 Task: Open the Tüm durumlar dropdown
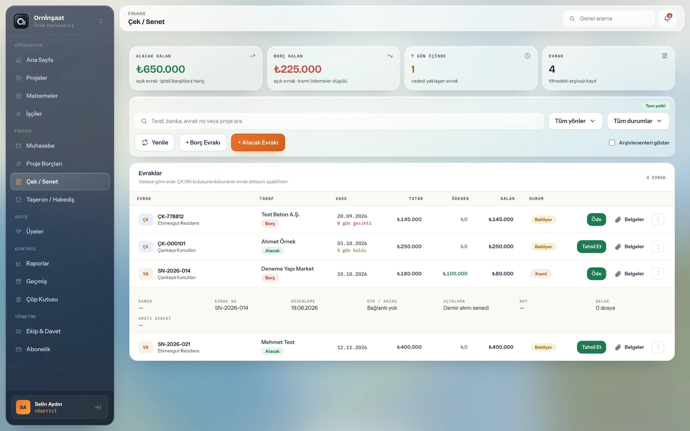tap(638, 121)
